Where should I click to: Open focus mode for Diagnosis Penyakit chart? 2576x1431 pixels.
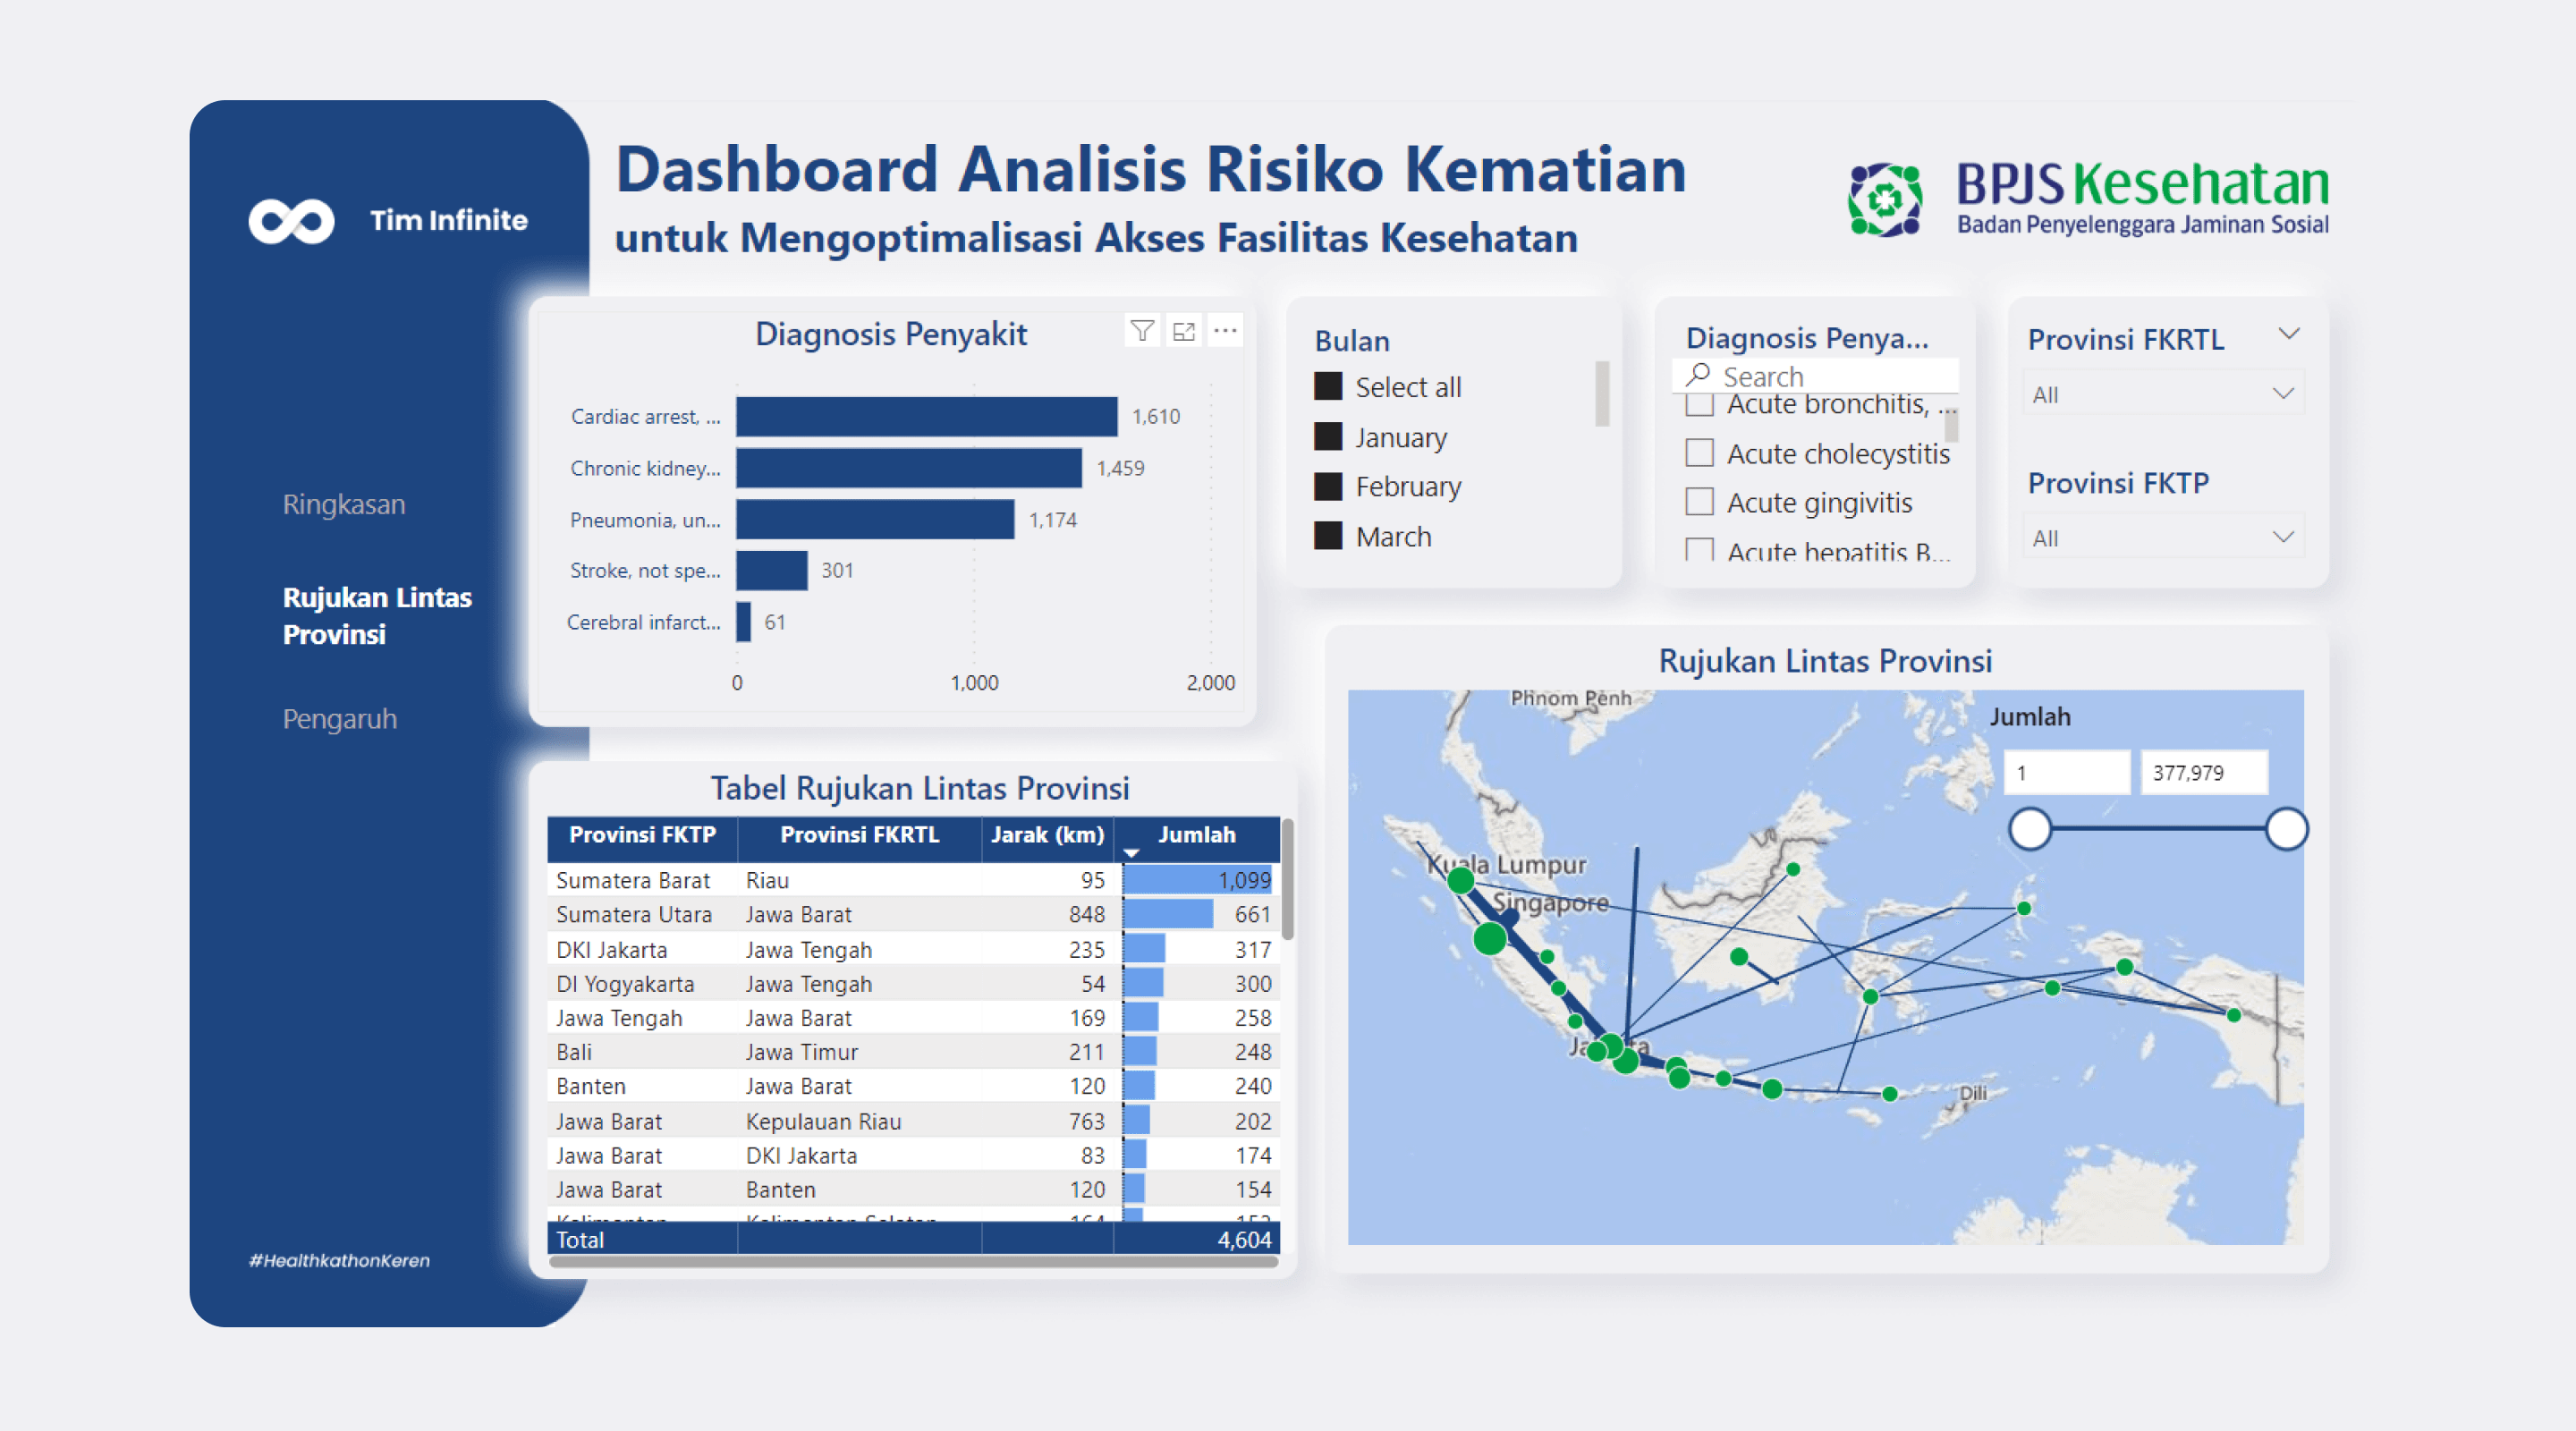pos(1184,331)
